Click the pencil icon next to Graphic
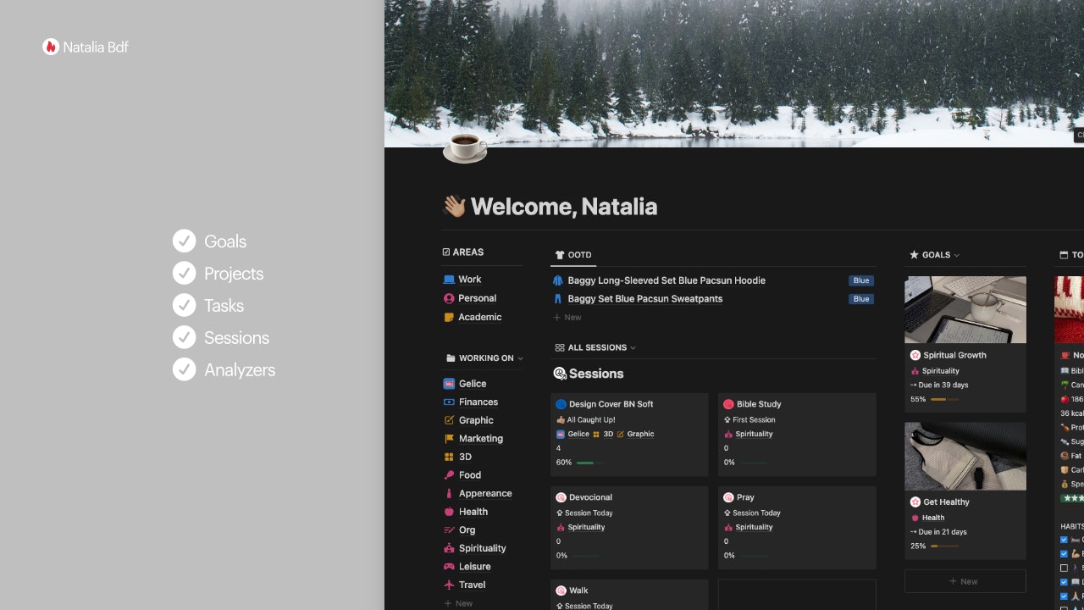The height and width of the screenshot is (610, 1084). (x=449, y=420)
